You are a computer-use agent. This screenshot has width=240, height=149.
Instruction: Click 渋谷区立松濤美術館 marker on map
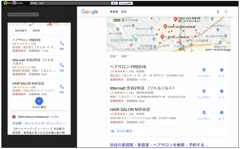coord(136,40)
